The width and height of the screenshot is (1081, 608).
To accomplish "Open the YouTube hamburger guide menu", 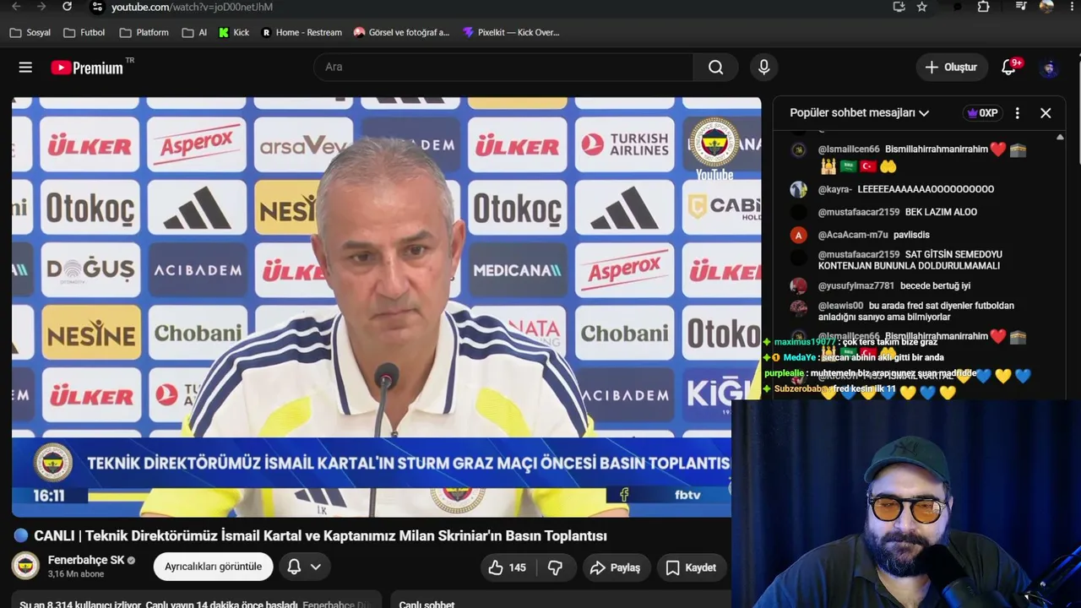I will pyautogui.click(x=25, y=68).
